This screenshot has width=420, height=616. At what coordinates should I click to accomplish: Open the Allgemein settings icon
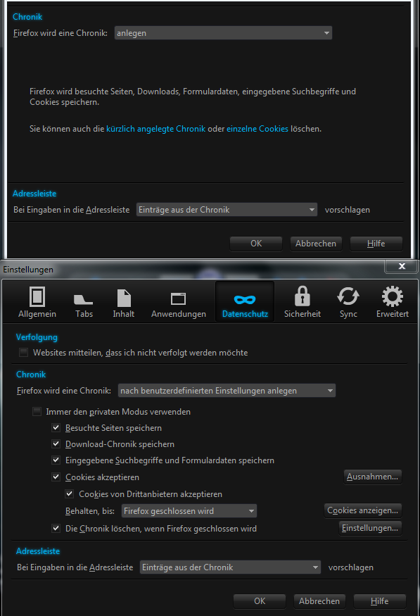37,297
